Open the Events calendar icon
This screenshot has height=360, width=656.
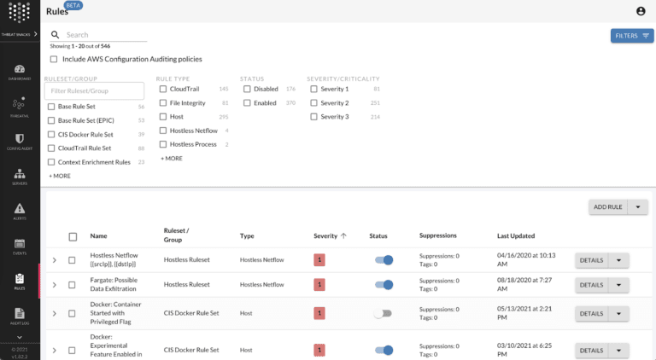click(19, 246)
